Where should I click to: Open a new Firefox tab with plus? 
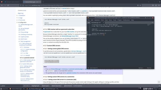[x=43, y=2]
